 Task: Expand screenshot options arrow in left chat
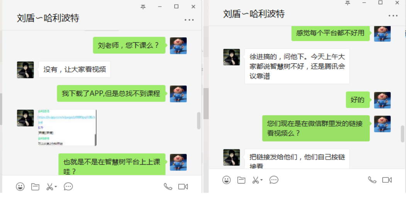[x=56, y=186]
